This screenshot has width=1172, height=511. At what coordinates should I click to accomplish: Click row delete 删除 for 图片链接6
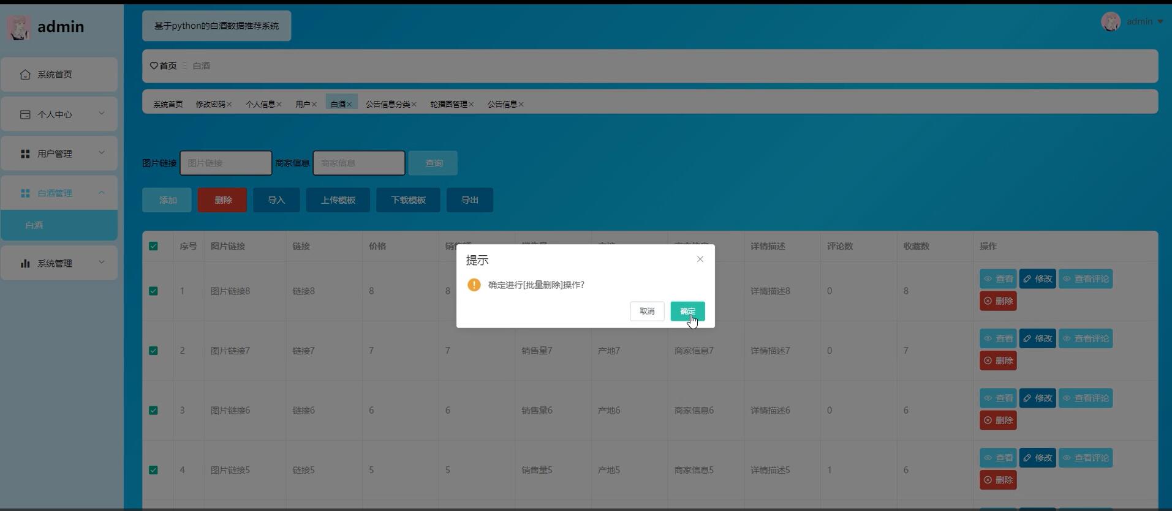(x=998, y=420)
